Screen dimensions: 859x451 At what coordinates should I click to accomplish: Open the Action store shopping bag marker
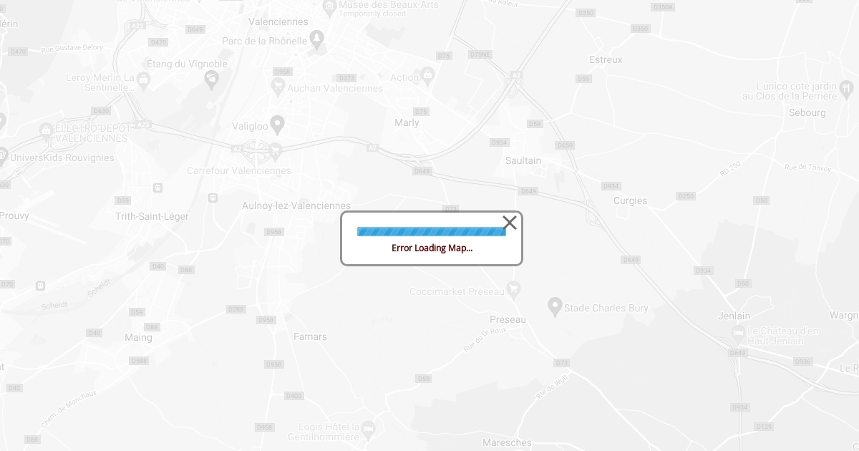[x=428, y=74]
